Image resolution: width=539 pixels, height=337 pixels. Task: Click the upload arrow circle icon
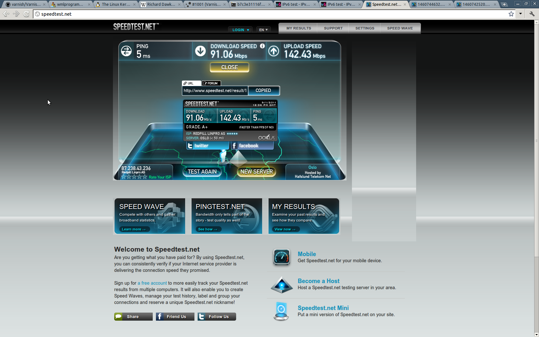tap(274, 51)
